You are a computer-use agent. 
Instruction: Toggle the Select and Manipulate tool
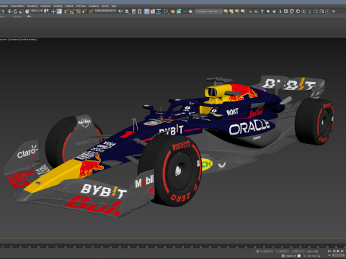tap(53, 12)
